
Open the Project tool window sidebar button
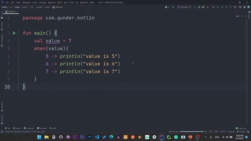pyautogui.click(x=2, y=15)
